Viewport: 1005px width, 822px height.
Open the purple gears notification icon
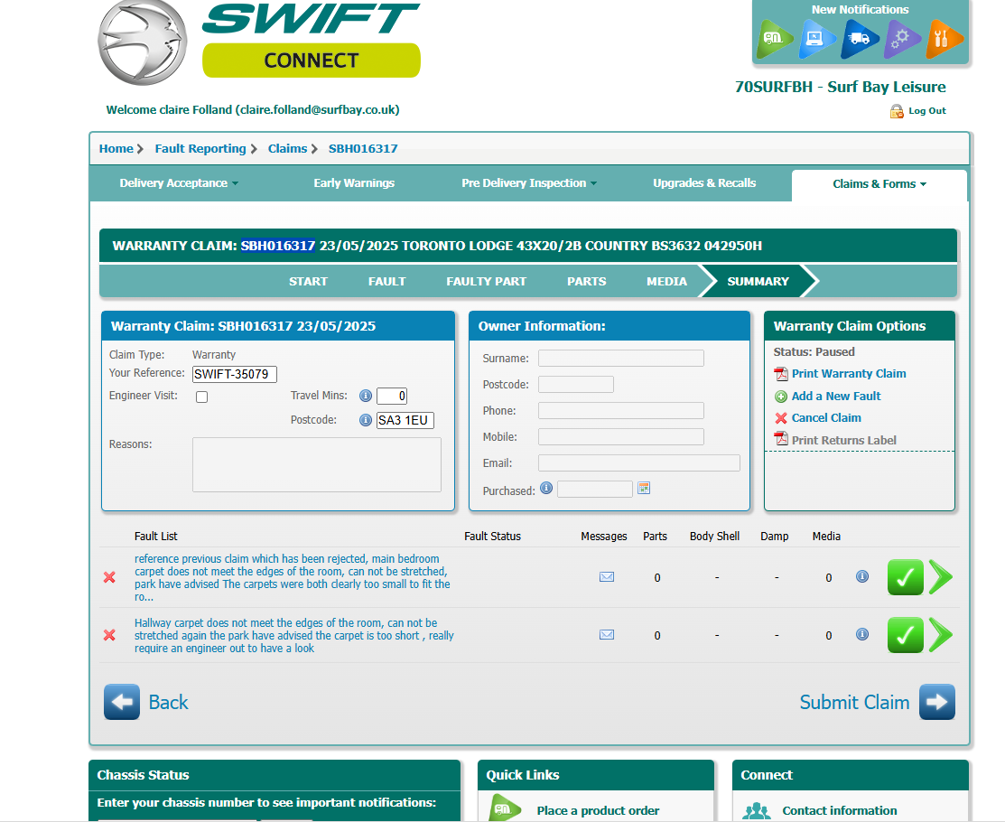point(902,39)
